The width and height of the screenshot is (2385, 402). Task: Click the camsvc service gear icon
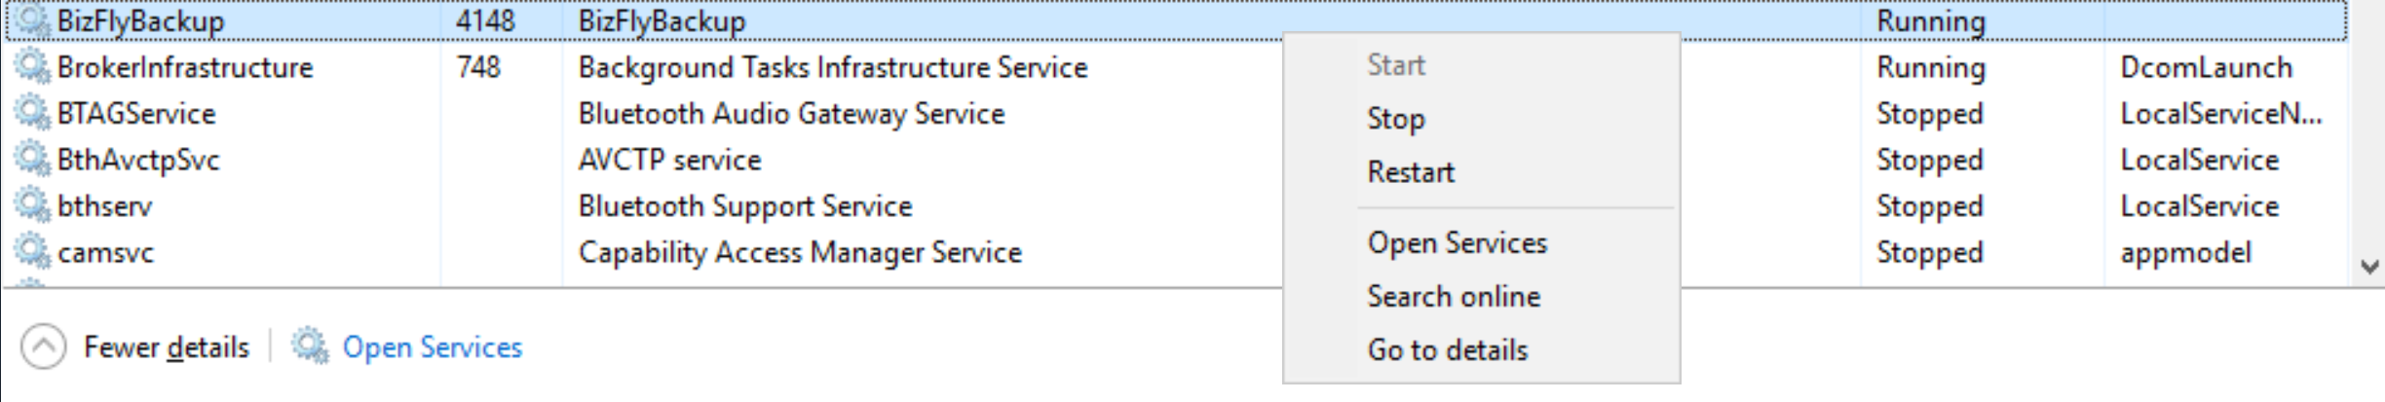32,251
